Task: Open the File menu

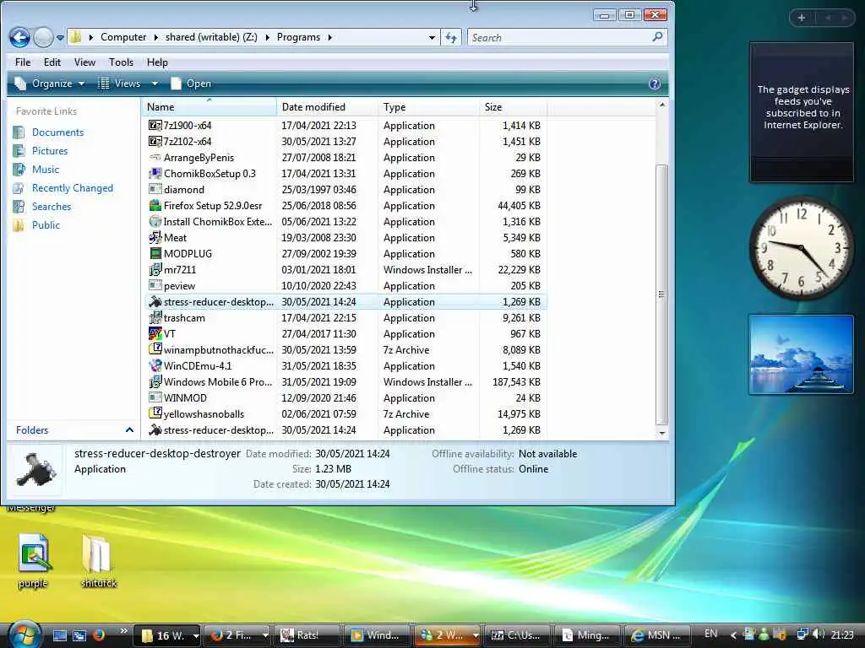Action: [23, 62]
